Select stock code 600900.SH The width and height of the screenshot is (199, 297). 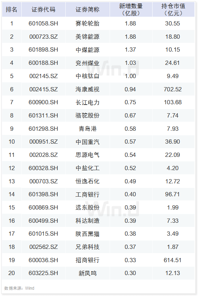click(x=43, y=102)
